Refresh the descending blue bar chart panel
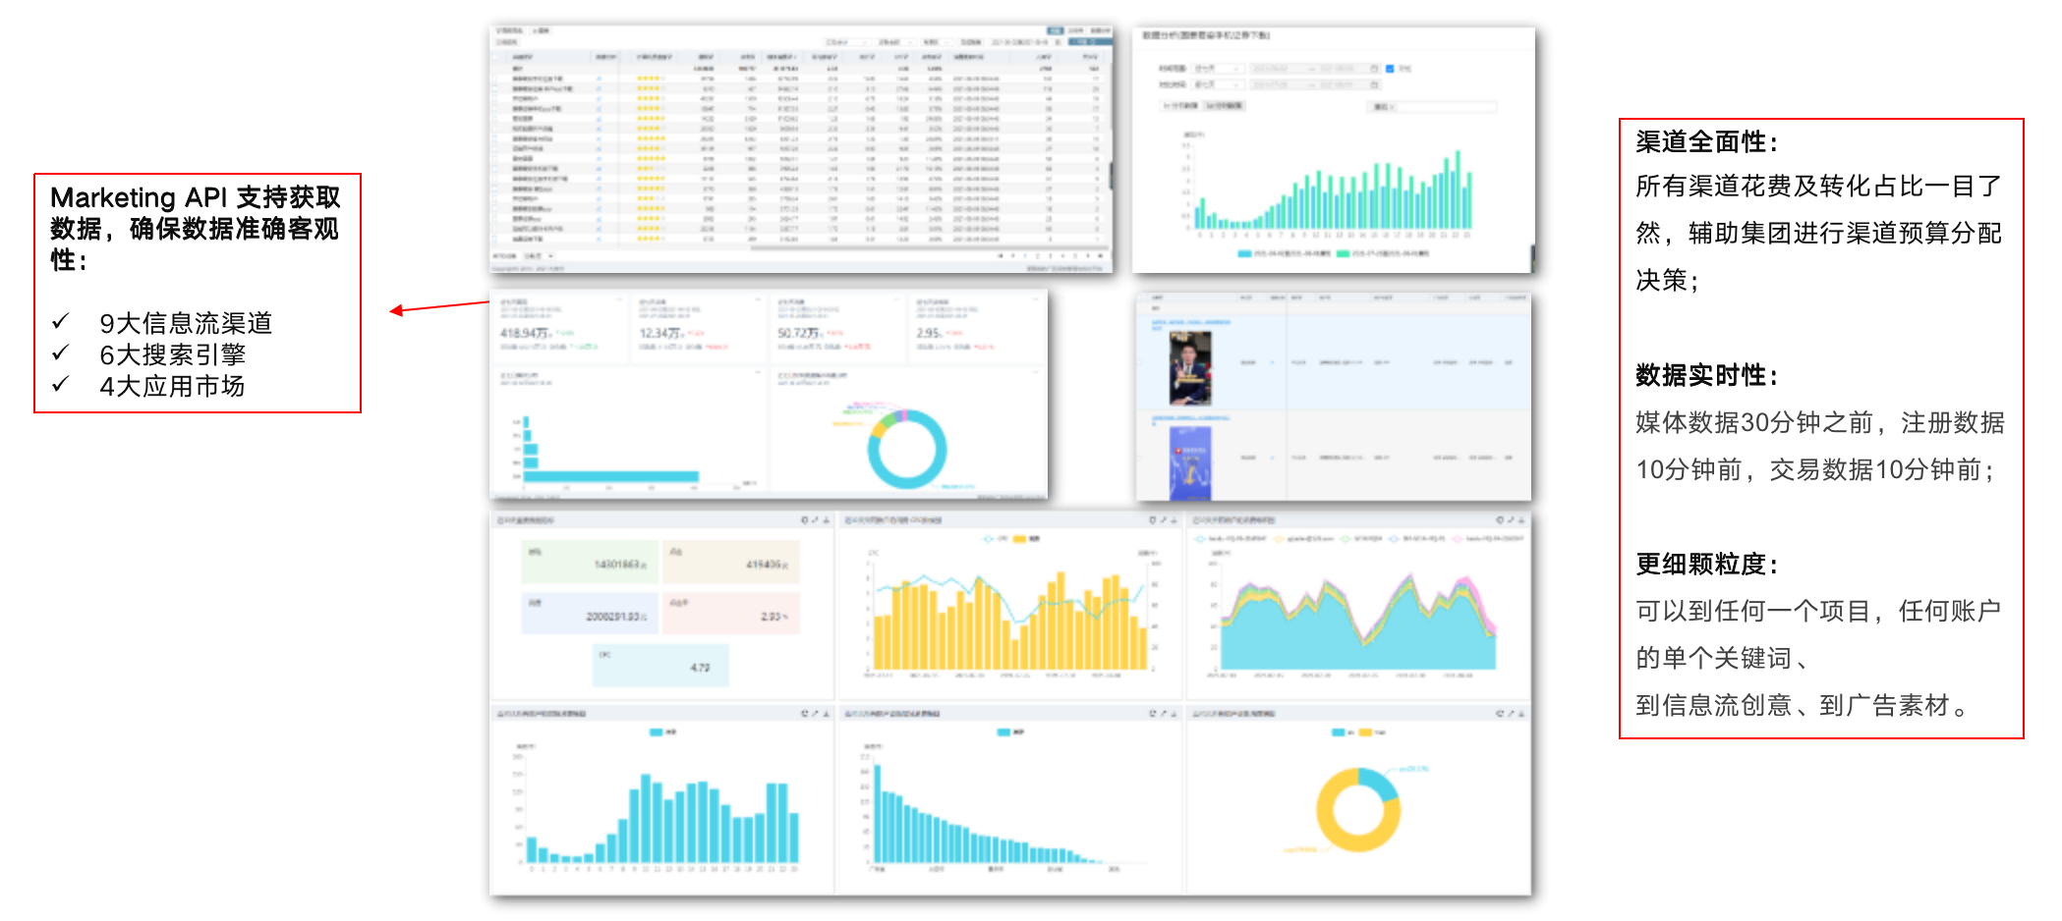The image size is (2062, 921). tap(1152, 713)
